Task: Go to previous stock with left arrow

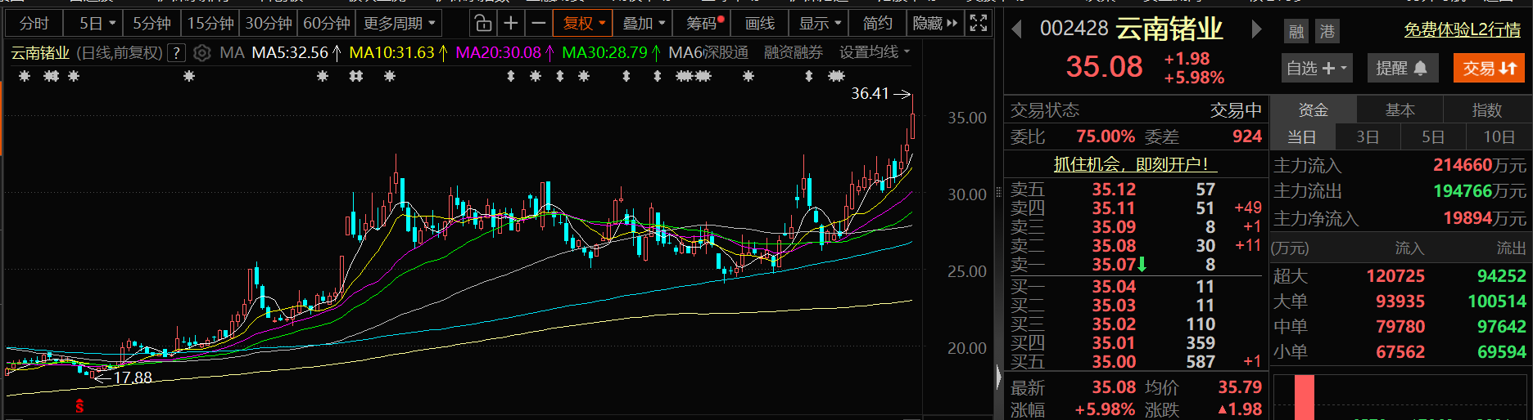Action: [x=1017, y=30]
